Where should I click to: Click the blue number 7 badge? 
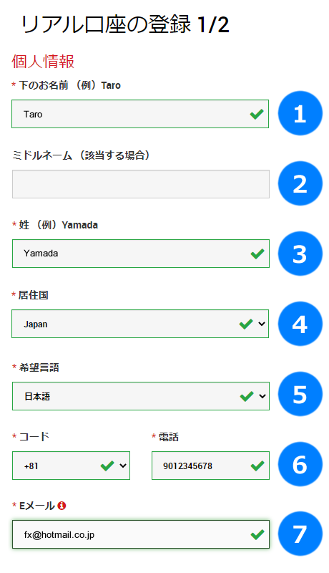tap(300, 534)
